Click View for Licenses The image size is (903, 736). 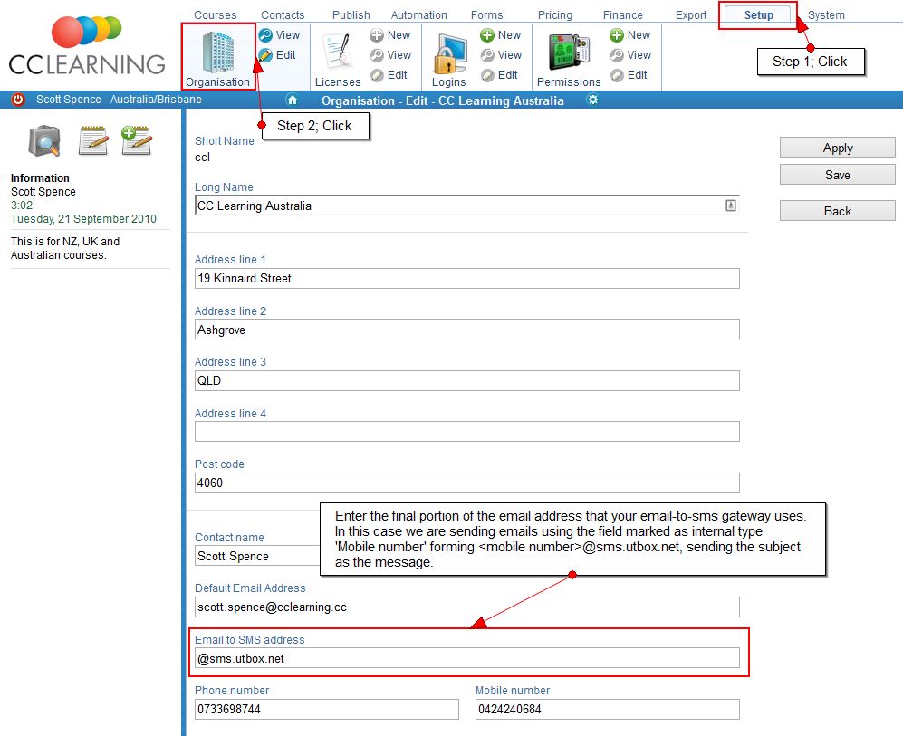(x=390, y=55)
